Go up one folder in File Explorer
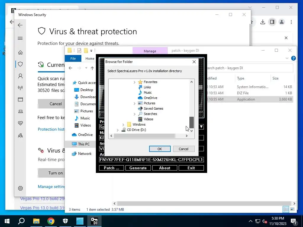The image size is (303, 227). coord(92,68)
